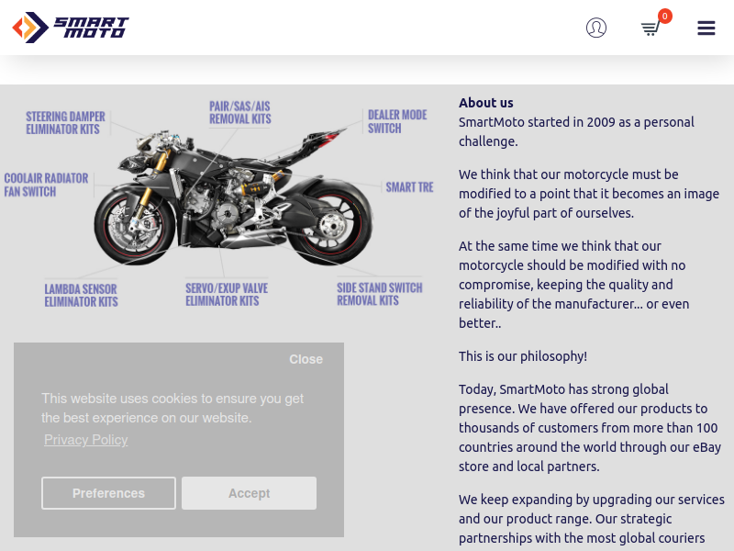Image resolution: width=734 pixels, height=551 pixels.
Task: Accept the cookies
Action: pos(249,493)
